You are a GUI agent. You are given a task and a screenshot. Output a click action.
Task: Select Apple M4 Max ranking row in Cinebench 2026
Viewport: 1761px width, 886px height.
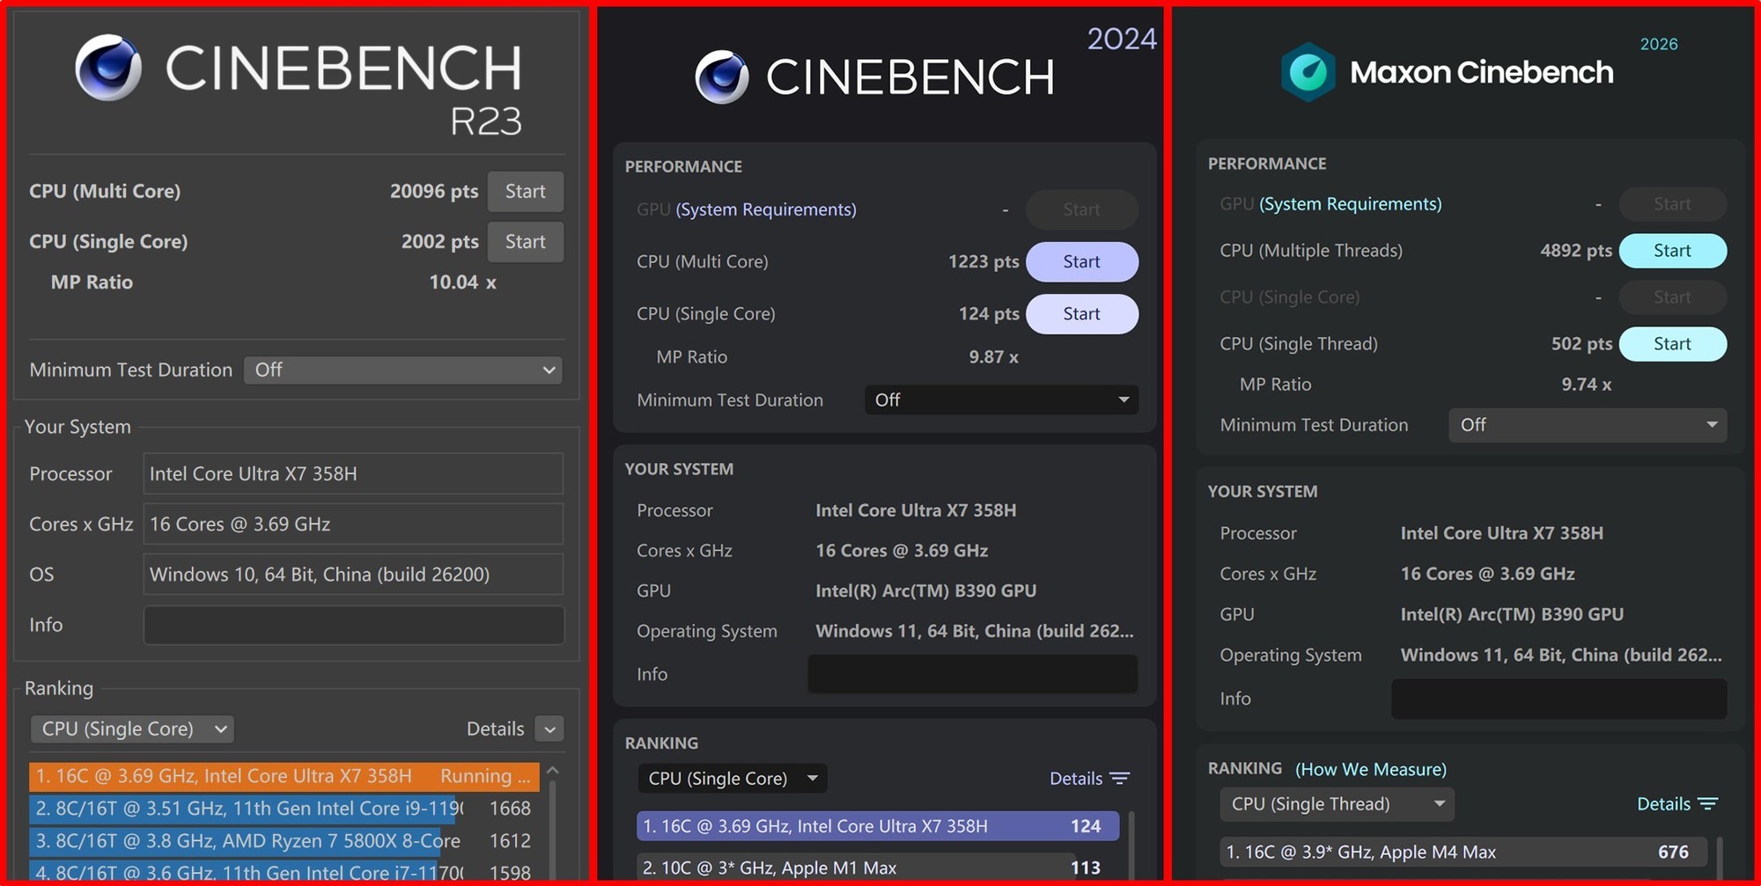1463,852
